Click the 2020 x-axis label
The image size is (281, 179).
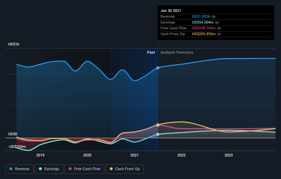click(x=87, y=155)
